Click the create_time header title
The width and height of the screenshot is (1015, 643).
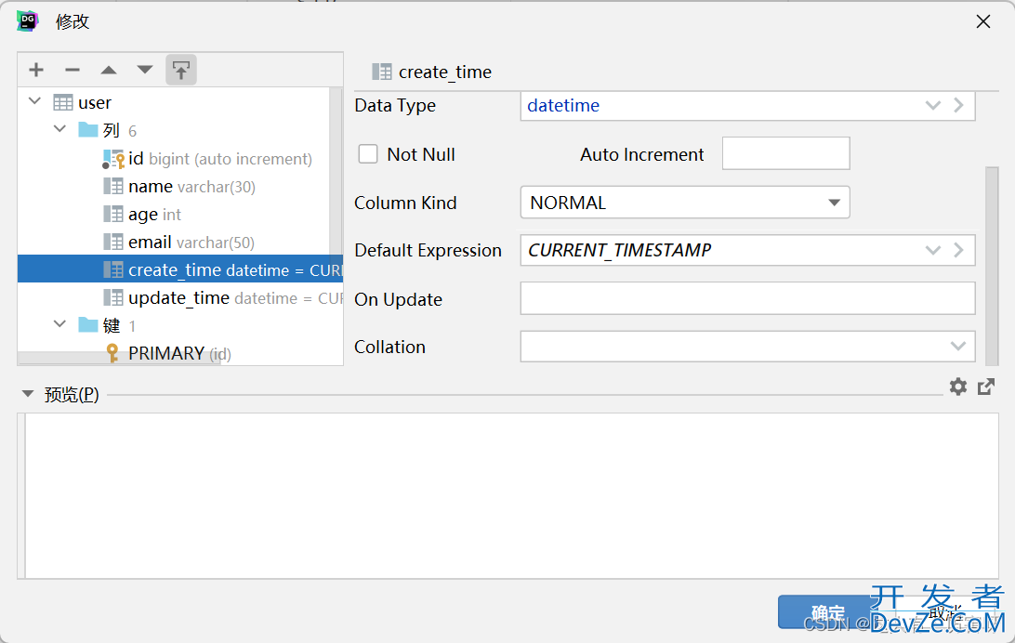coord(445,72)
